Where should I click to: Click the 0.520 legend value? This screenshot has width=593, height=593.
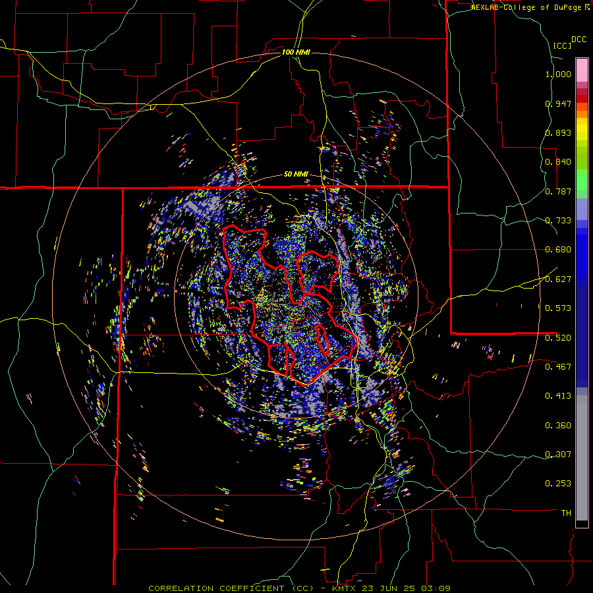point(558,337)
